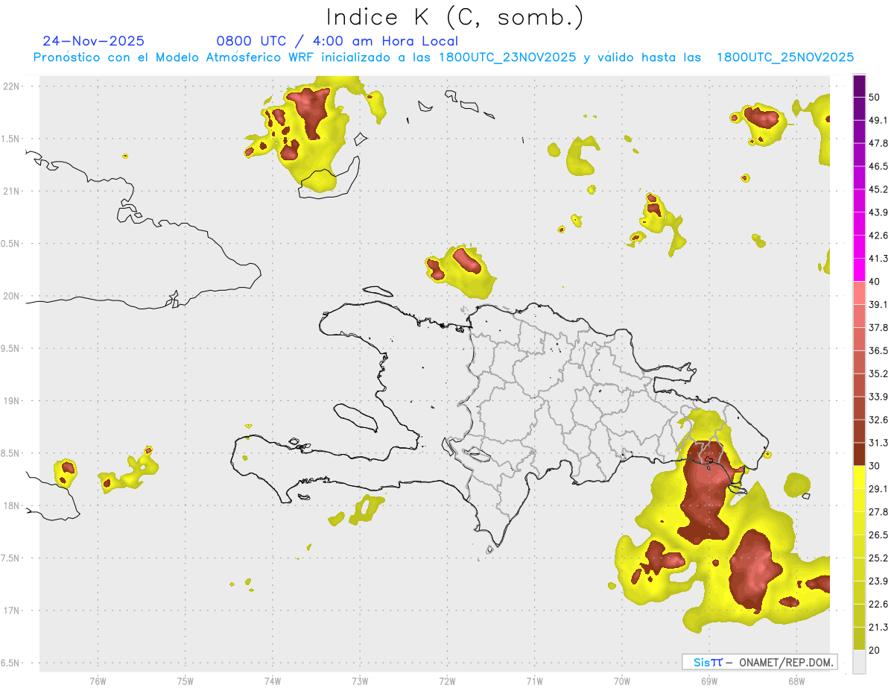The image size is (894, 691).
Task: Click the "49.1" color scale value
Action: coord(878,120)
